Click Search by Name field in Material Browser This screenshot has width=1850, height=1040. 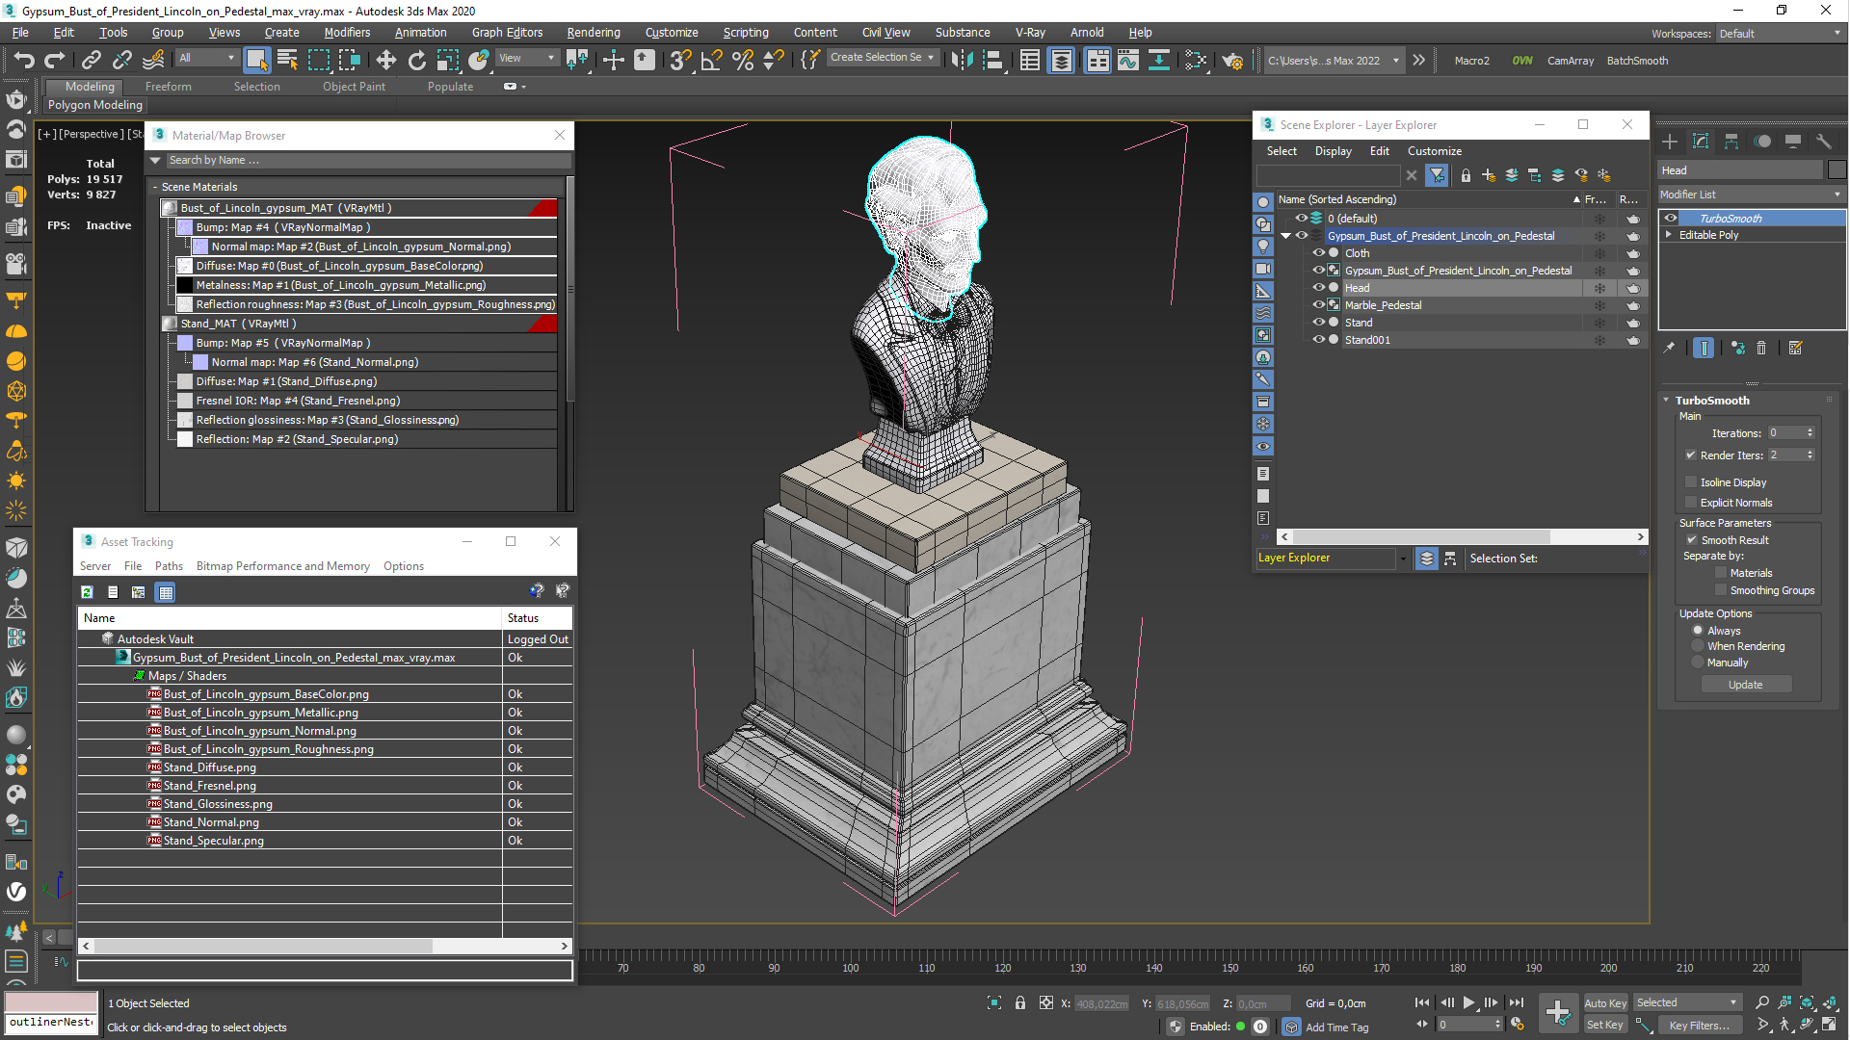pos(369,161)
